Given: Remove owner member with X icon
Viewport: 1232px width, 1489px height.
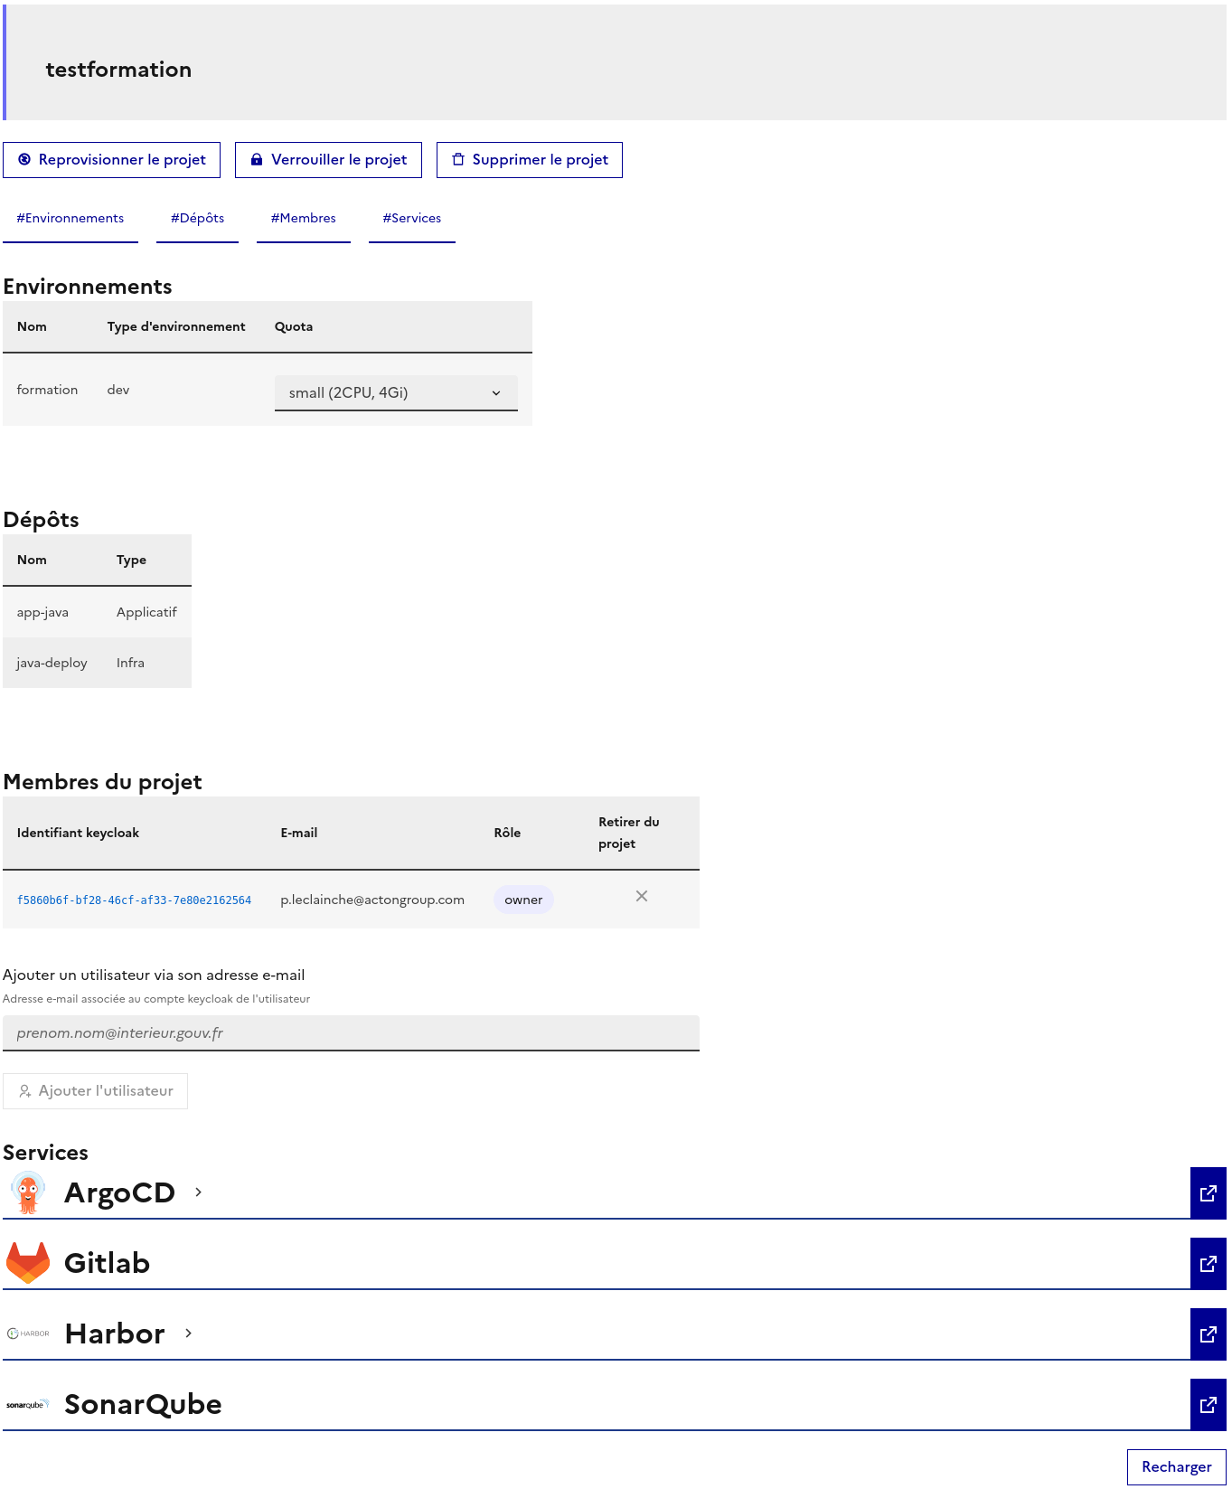Looking at the screenshot, I should coord(642,896).
